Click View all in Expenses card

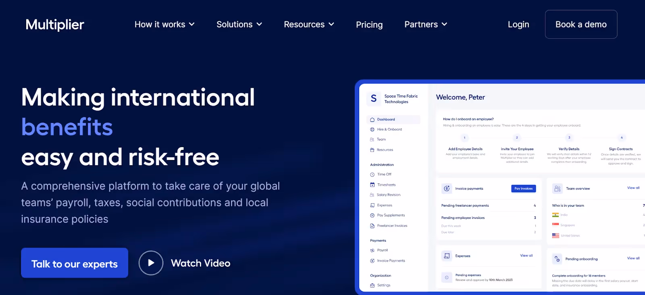(x=526, y=256)
